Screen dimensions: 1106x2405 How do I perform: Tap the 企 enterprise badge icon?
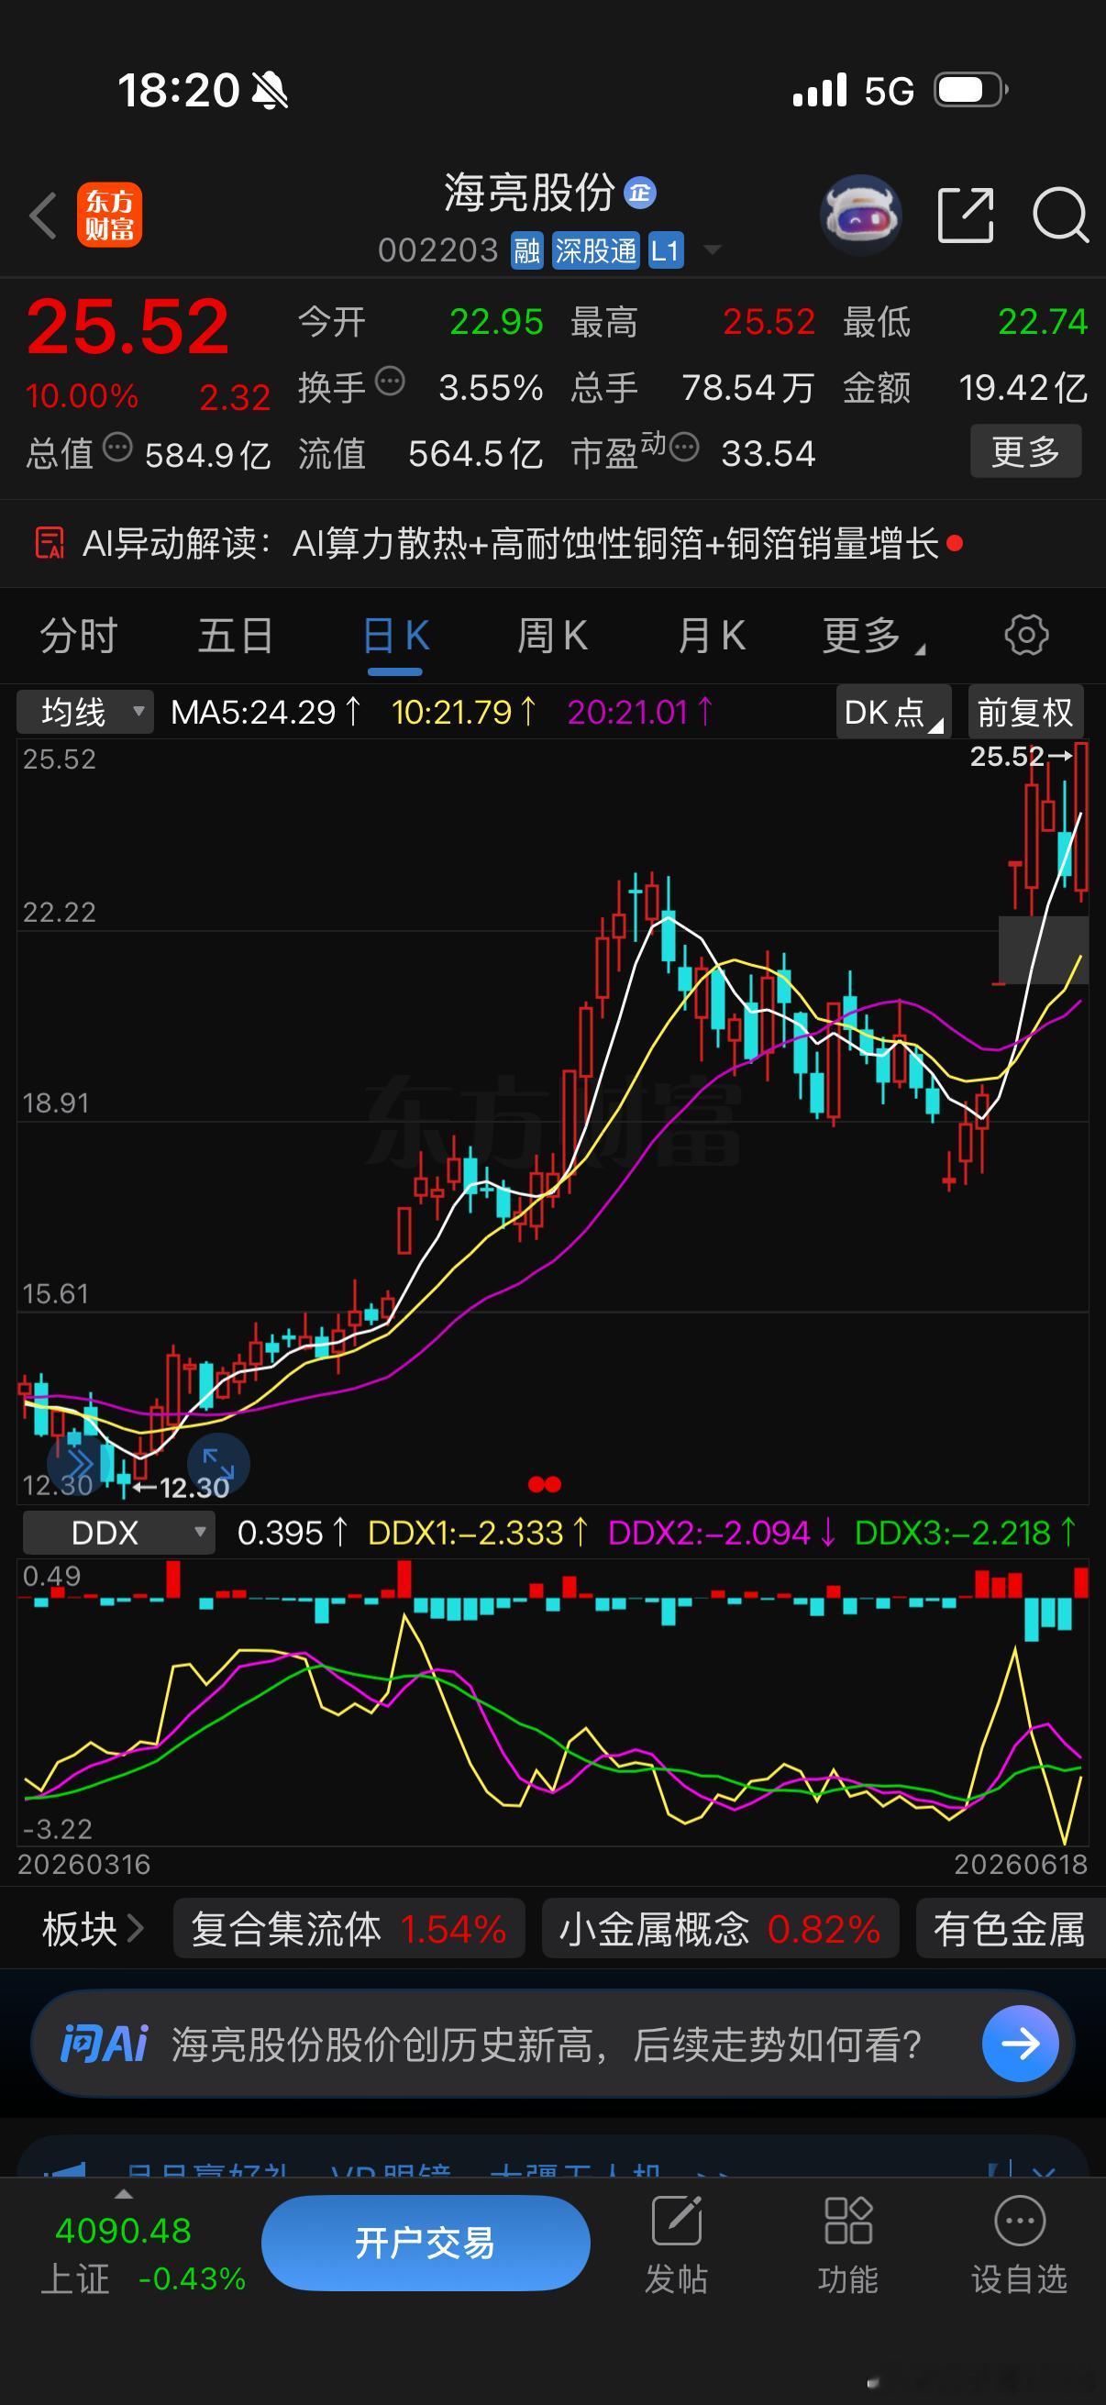click(x=639, y=194)
